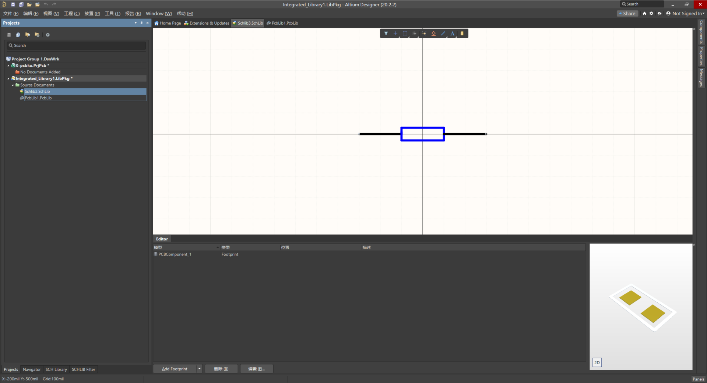
Task: Click the Add Footprint button
Action: click(175, 369)
